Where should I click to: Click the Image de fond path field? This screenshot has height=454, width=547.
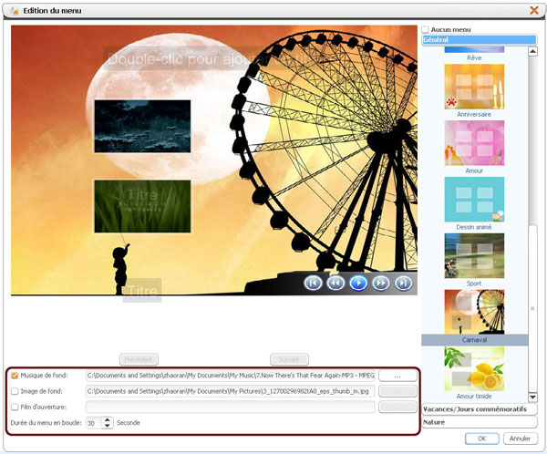pyautogui.click(x=231, y=391)
